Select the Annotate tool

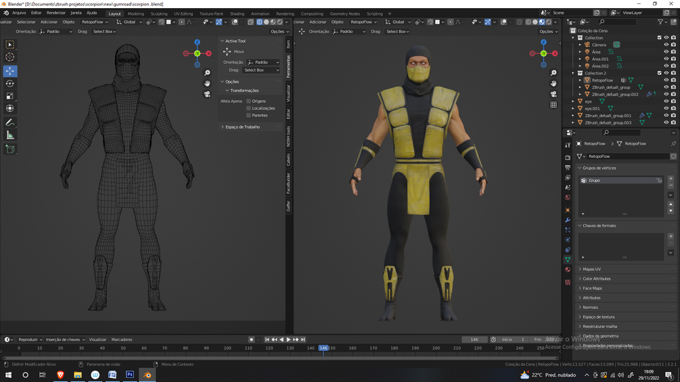click(x=10, y=122)
